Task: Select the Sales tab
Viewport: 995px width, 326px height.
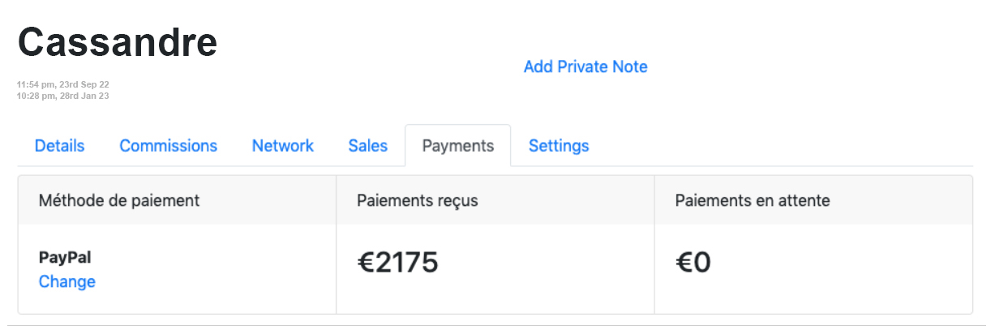Action: point(367,146)
